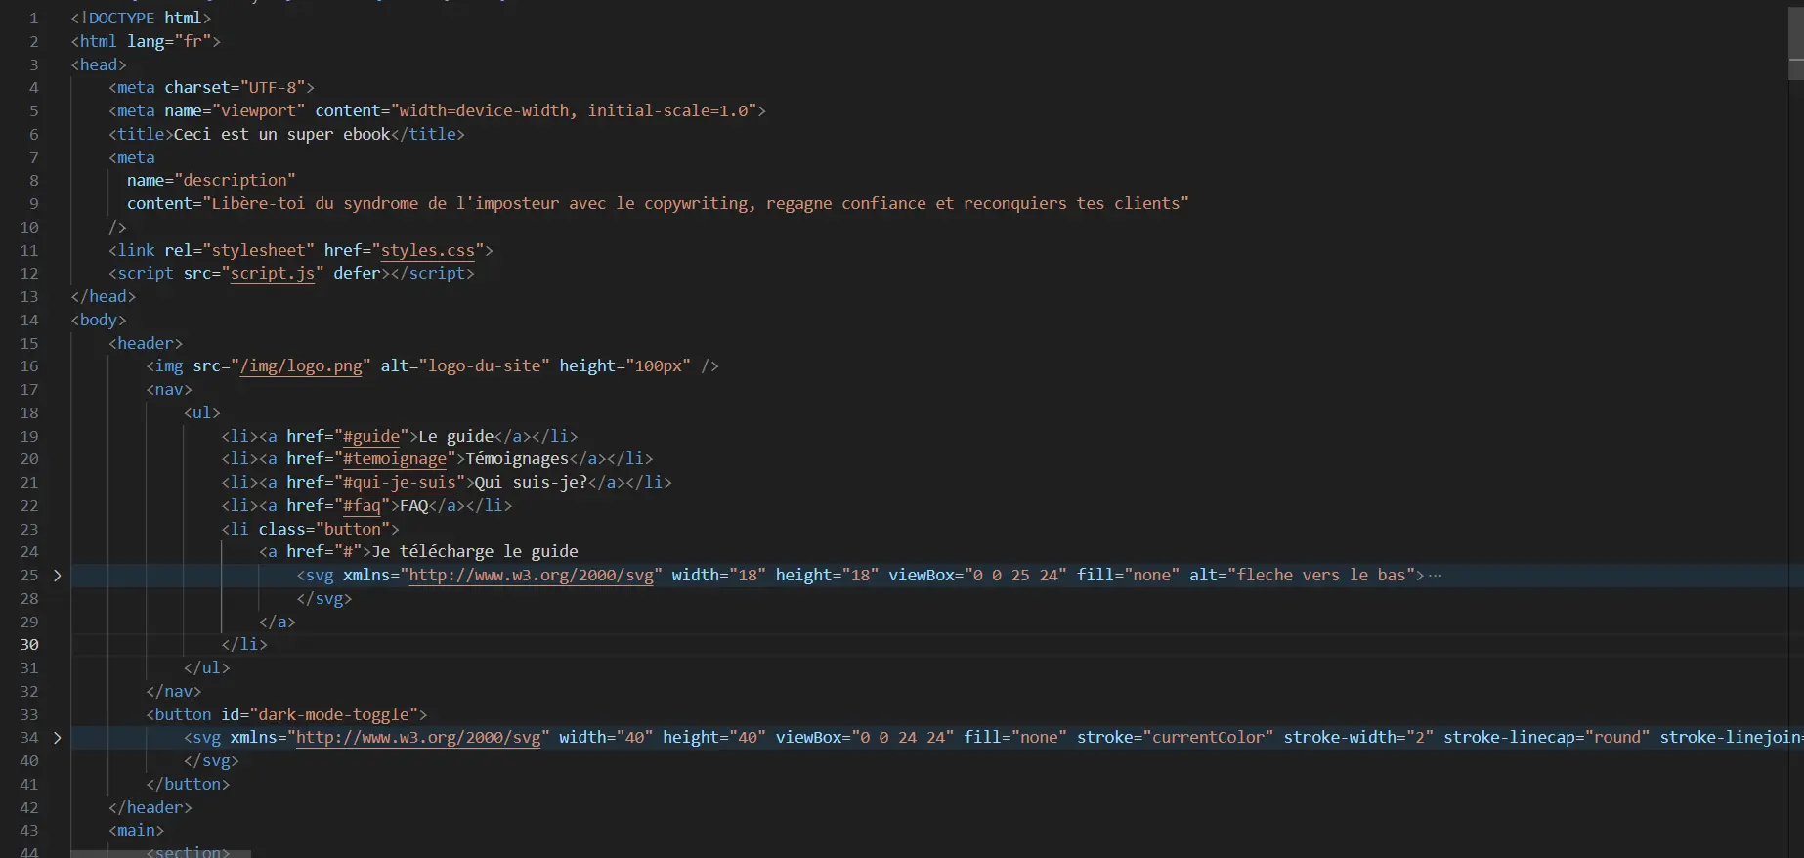Unfold the collapsed svg block on line 34

tap(57, 738)
